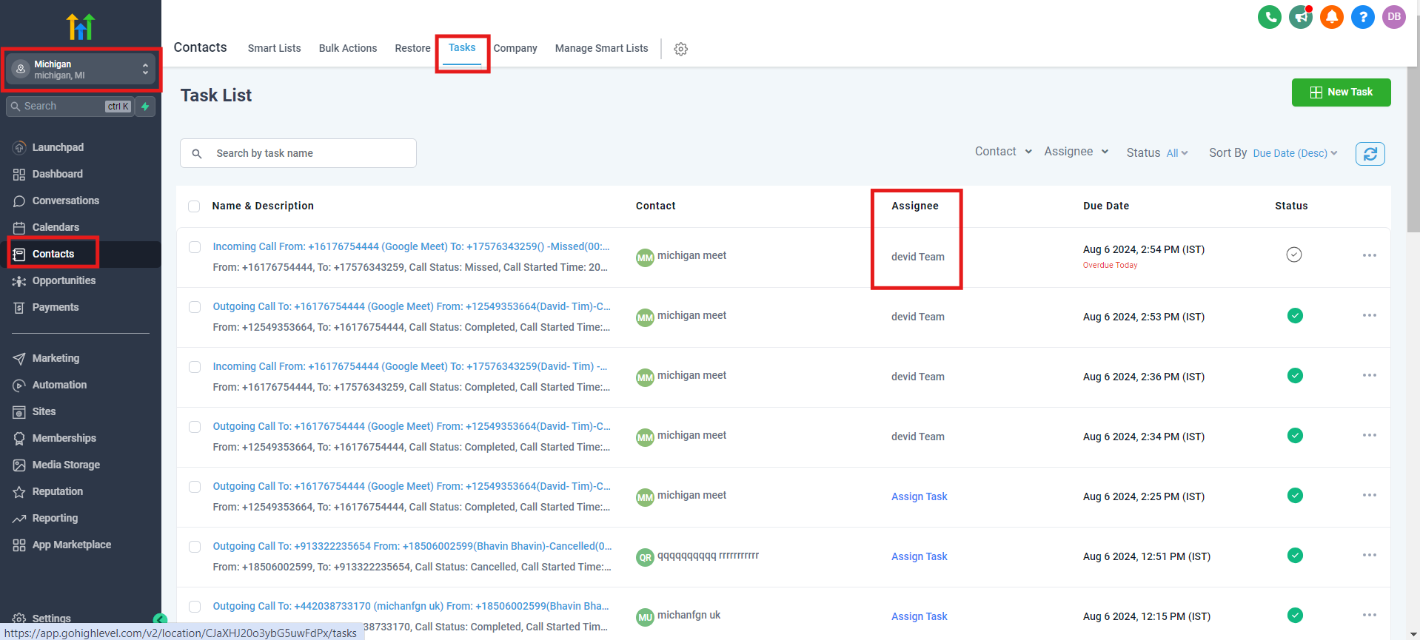The width and height of the screenshot is (1420, 640).
Task: Check the +913322235654 outgoing call task checkbox
Action: (195, 547)
